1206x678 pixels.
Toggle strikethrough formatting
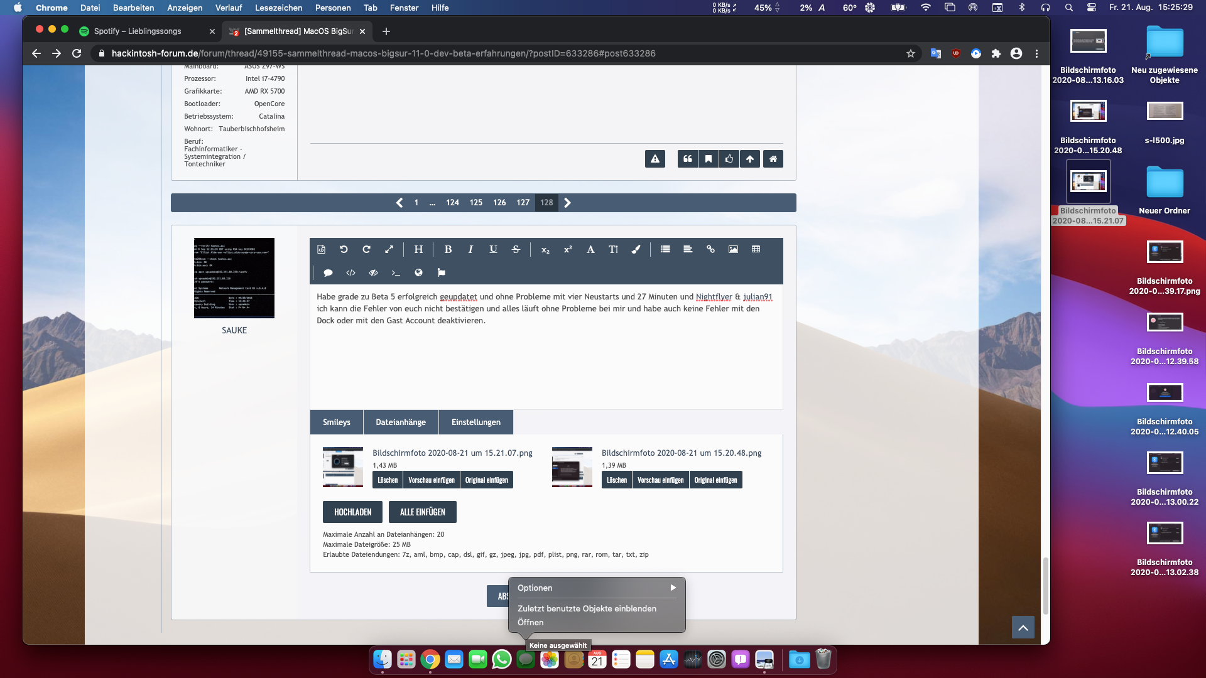click(x=516, y=249)
